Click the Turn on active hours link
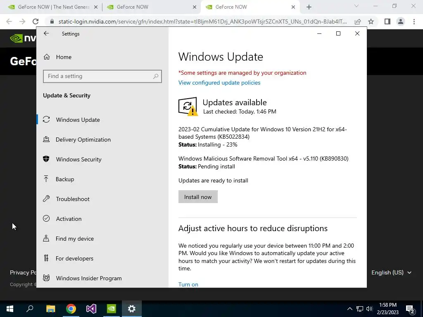 tap(188, 284)
